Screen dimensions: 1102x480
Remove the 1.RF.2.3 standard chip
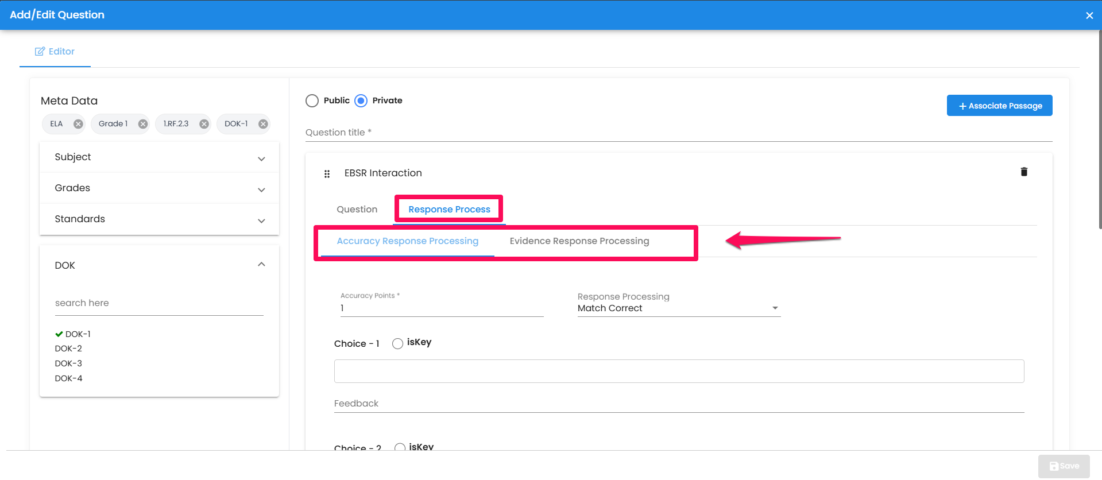(204, 124)
